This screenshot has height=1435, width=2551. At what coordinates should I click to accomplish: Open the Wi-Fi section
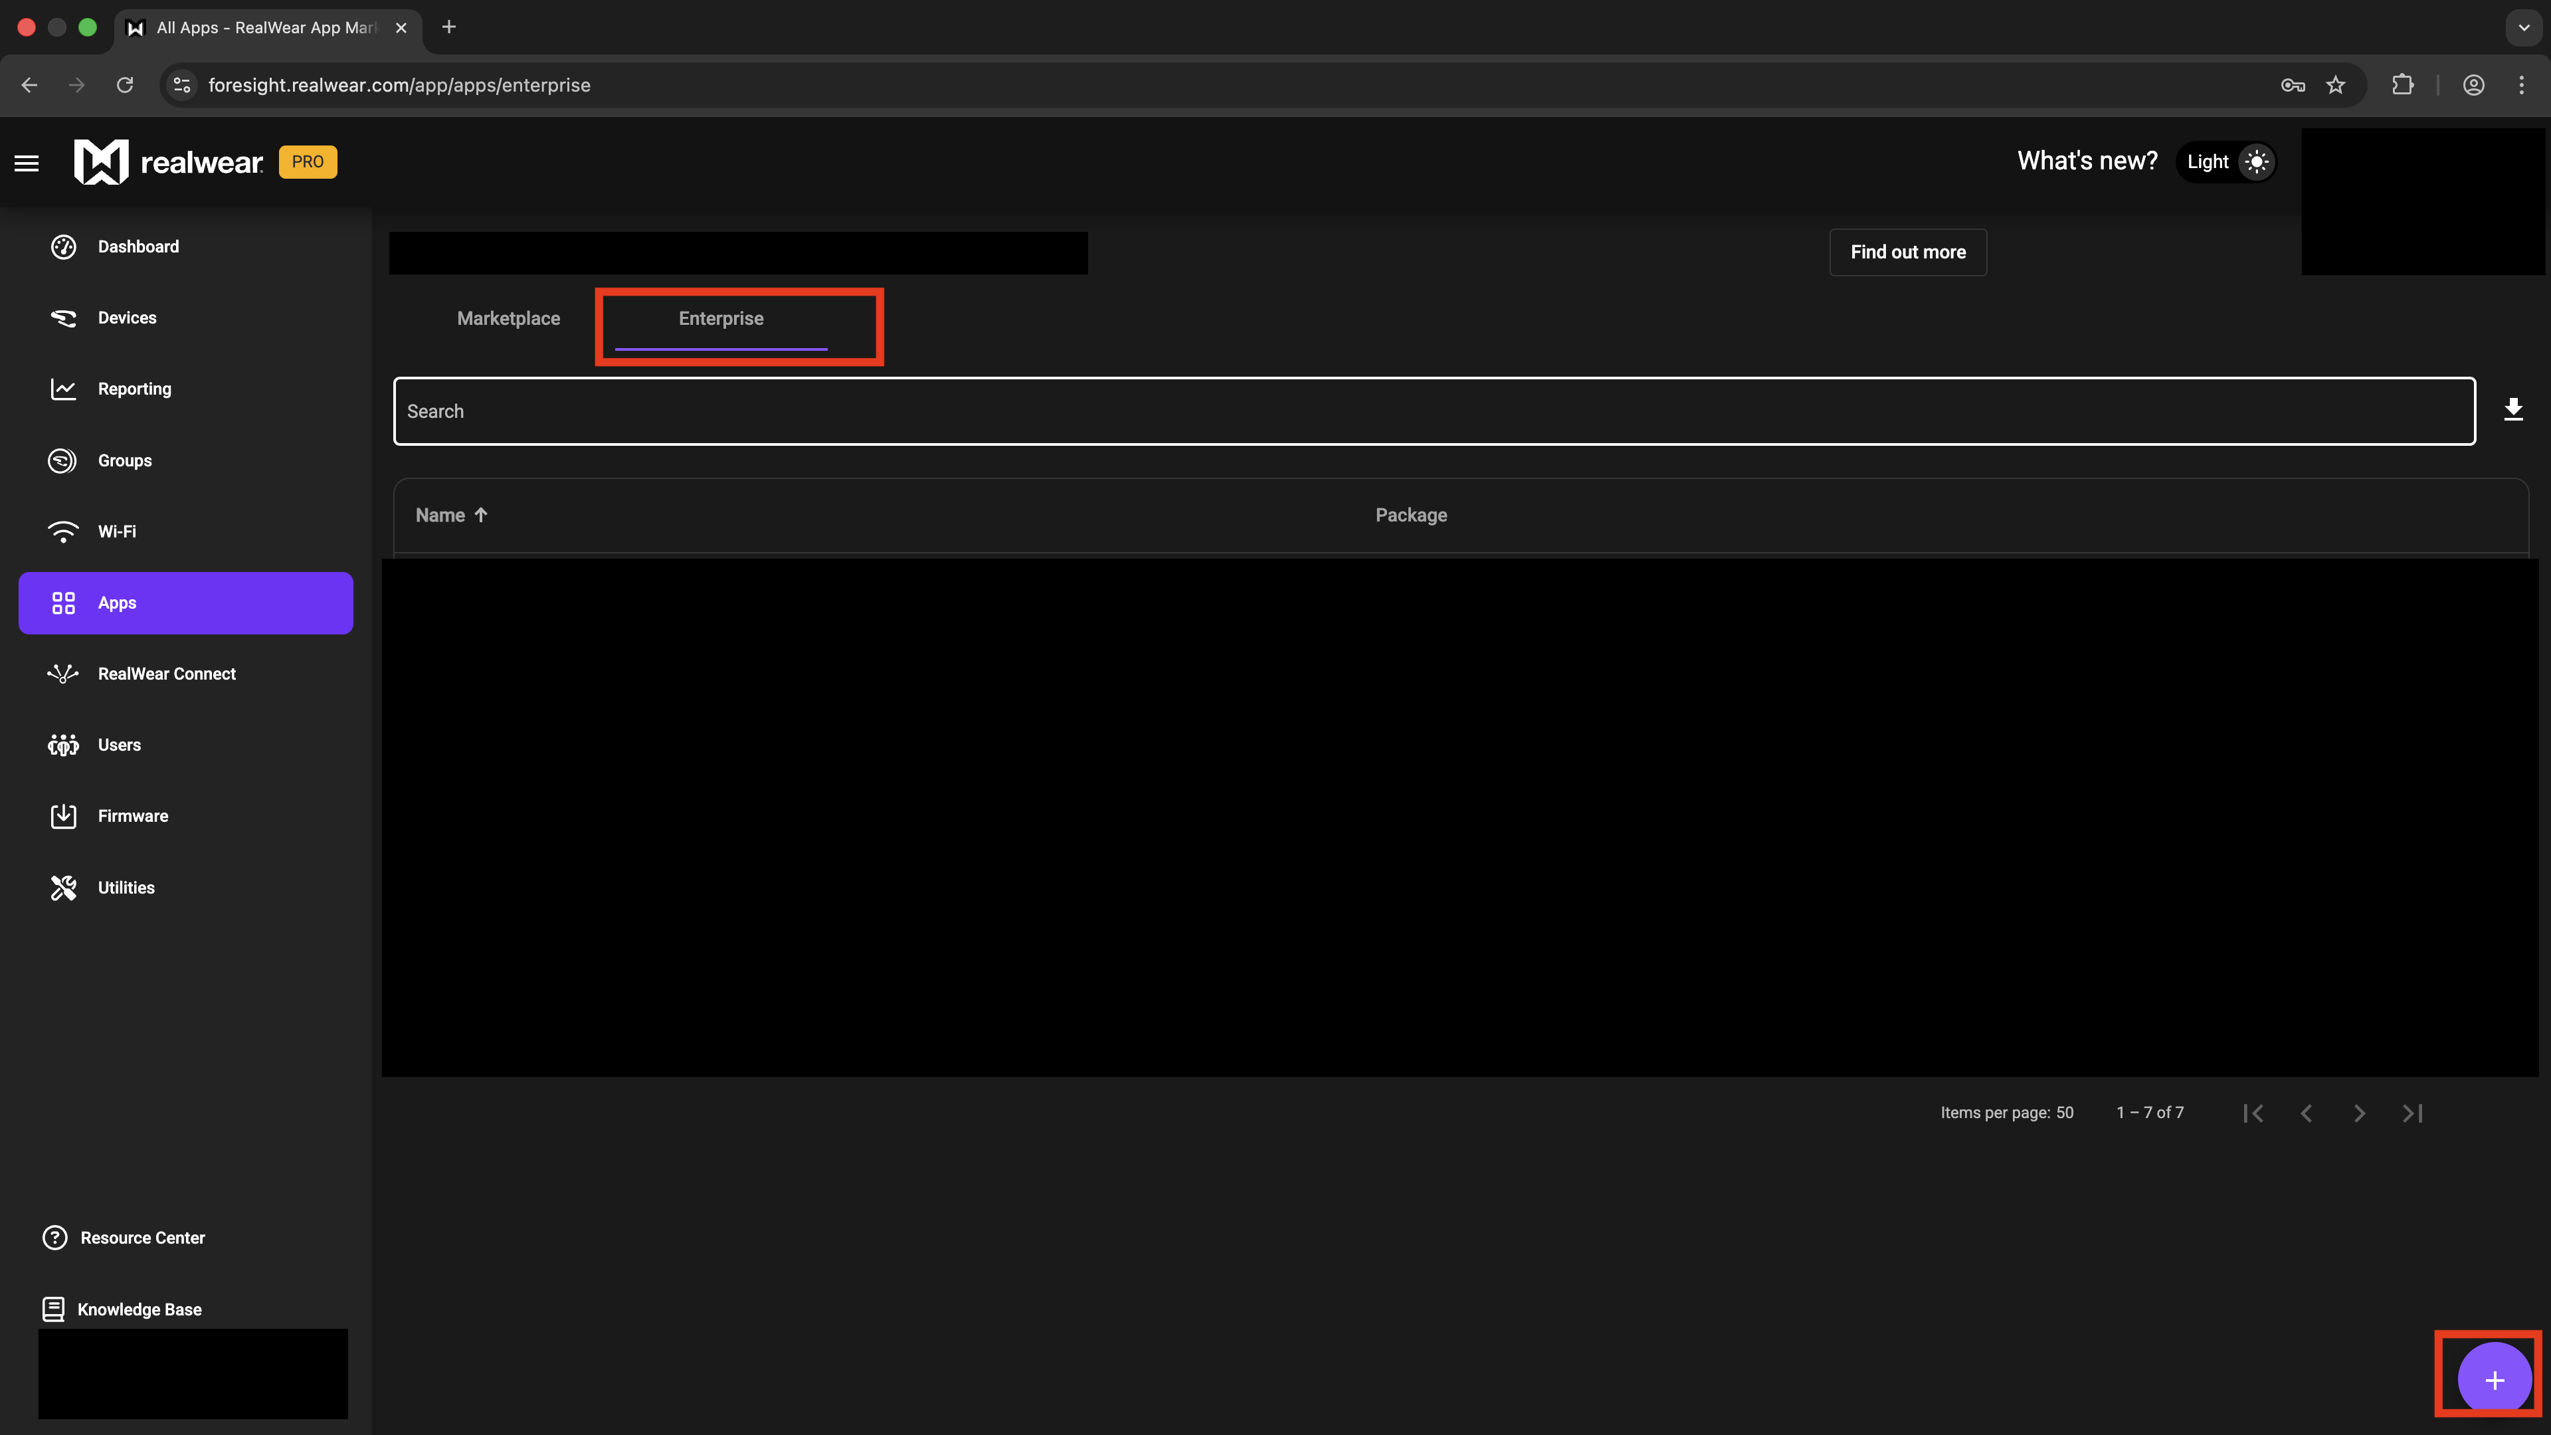(x=185, y=531)
